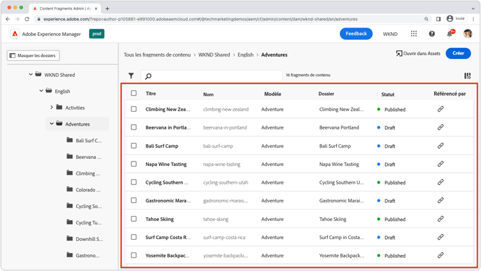Viewport: 481px width, 271px height.
Task: Reload the page in browser toolbar
Action: tap(27, 19)
